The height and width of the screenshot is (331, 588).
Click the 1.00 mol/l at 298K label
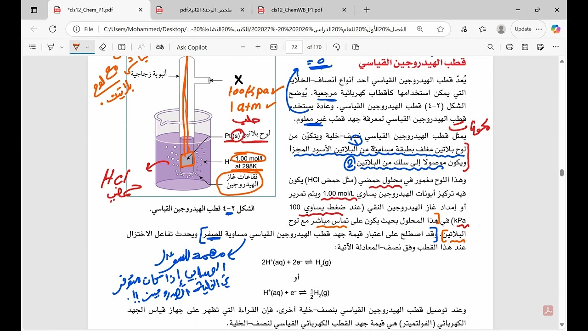point(249,162)
